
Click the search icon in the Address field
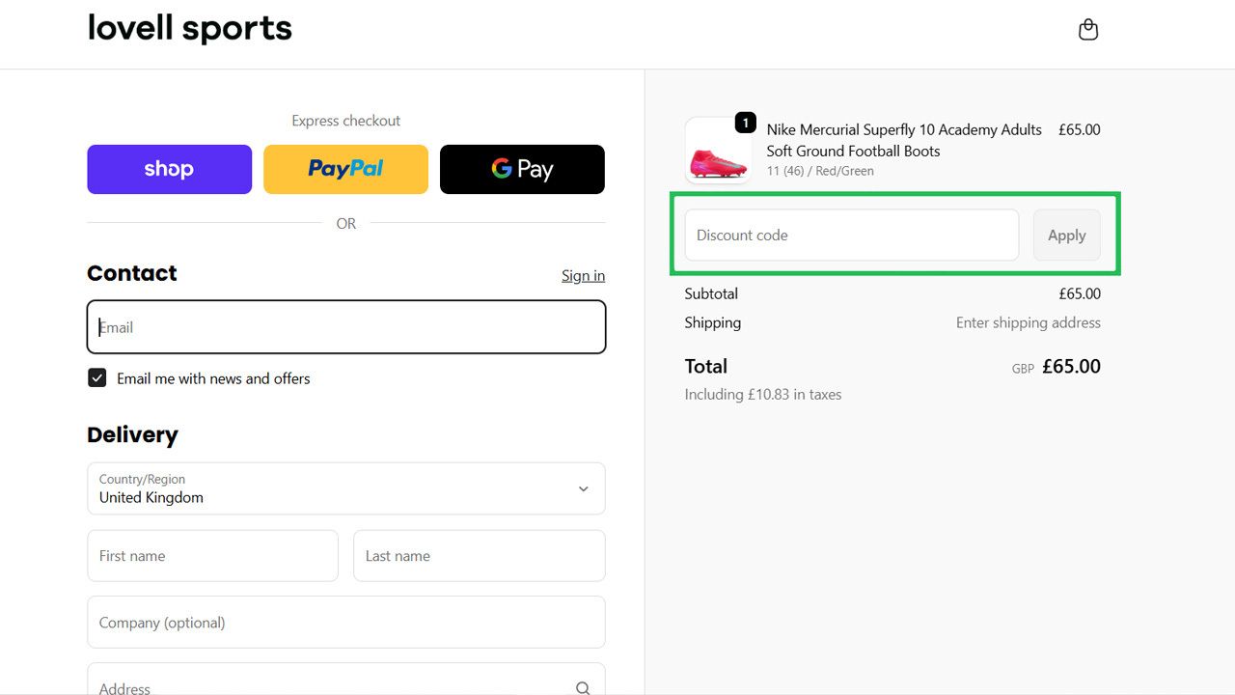click(x=583, y=686)
